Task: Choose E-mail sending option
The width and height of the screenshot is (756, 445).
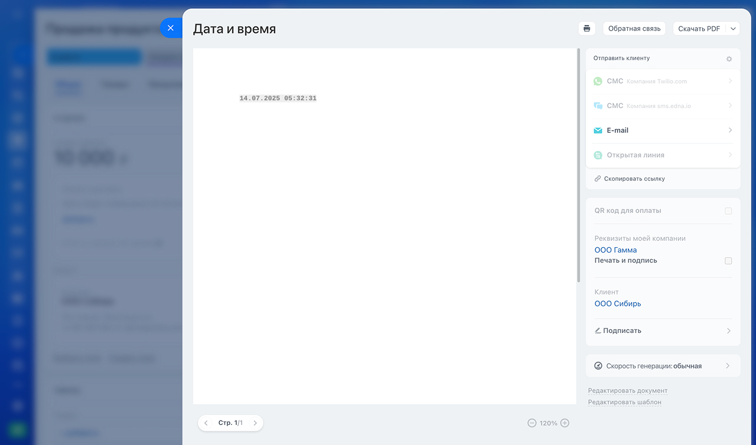Action: point(663,130)
